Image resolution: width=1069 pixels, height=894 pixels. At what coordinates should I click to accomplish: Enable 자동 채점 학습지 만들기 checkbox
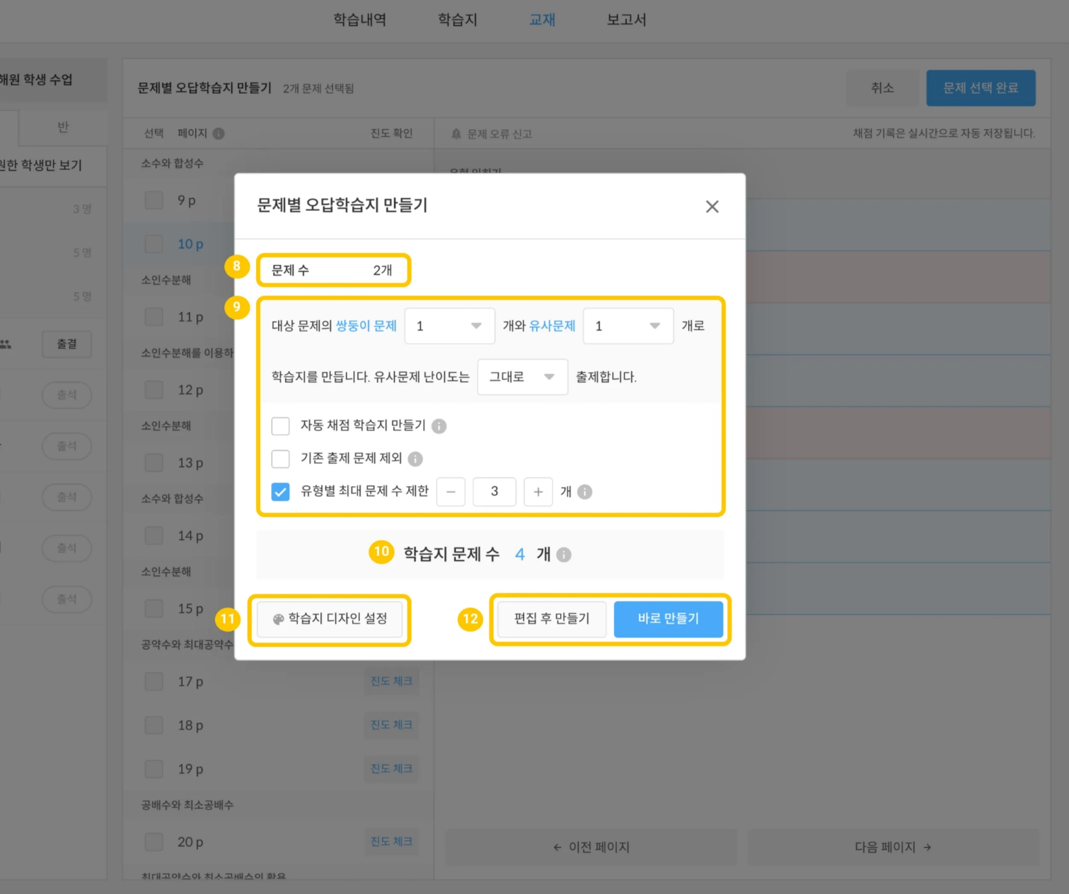click(280, 426)
